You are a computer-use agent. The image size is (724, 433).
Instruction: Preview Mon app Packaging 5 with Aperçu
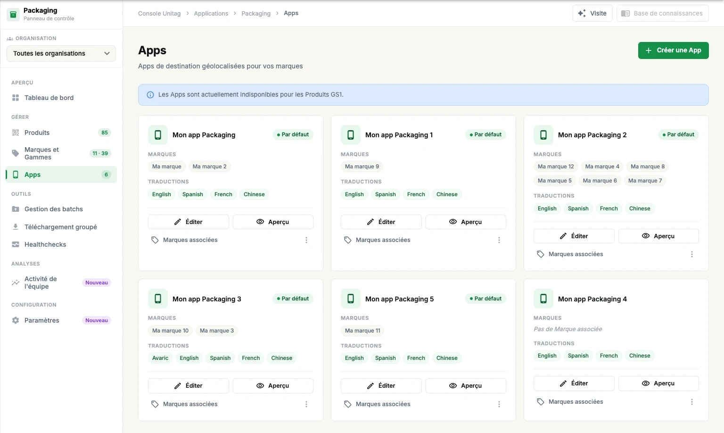pos(466,385)
